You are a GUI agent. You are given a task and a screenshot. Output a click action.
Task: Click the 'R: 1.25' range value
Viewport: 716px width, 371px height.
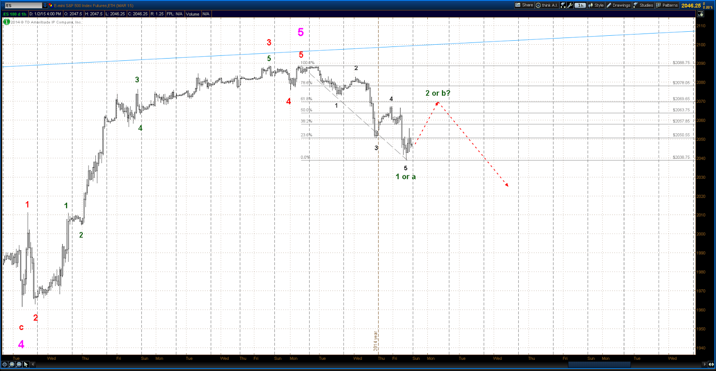tap(157, 14)
